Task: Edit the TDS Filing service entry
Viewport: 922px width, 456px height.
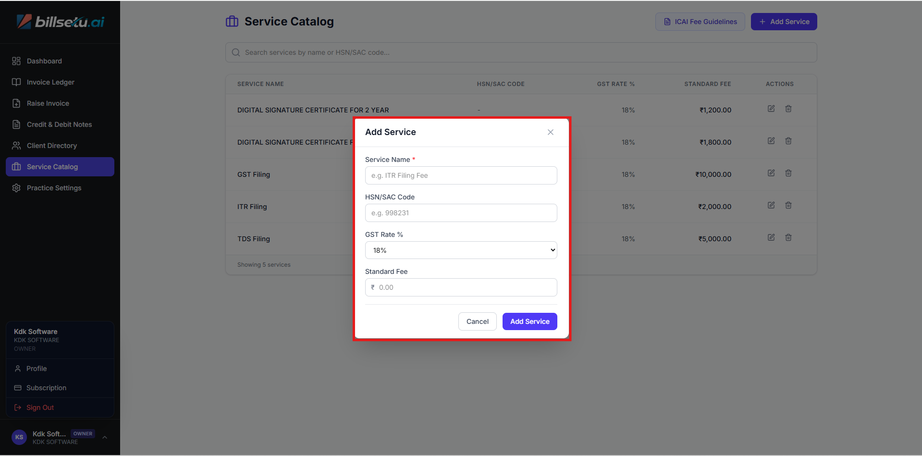Action: [x=771, y=237]
